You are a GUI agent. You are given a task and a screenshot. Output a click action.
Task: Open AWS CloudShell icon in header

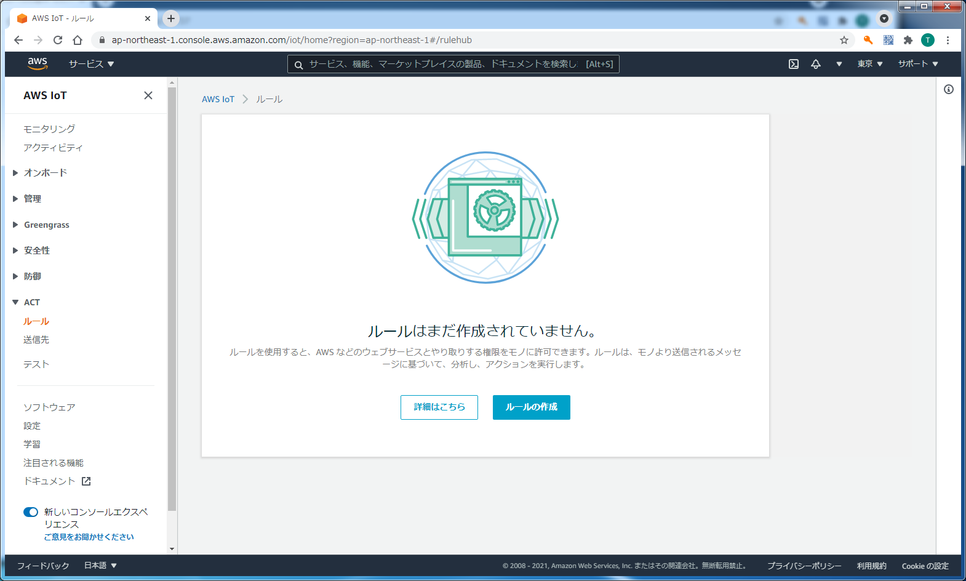point(794,64)
